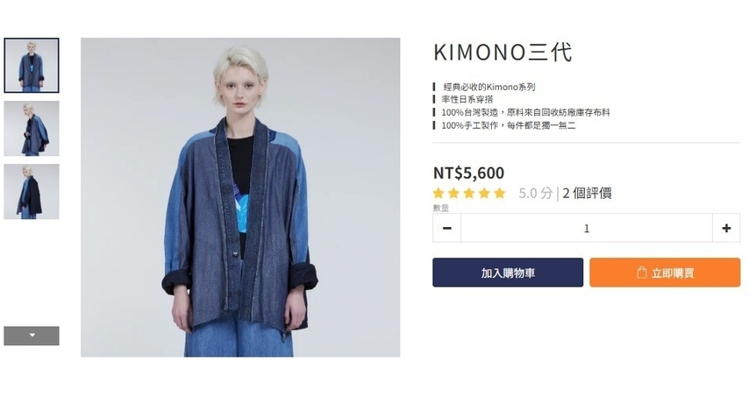The image size is (749, 411).
Task: Expand more thumbnails with the gray down arrow
Action: click(x=32, y=336)
